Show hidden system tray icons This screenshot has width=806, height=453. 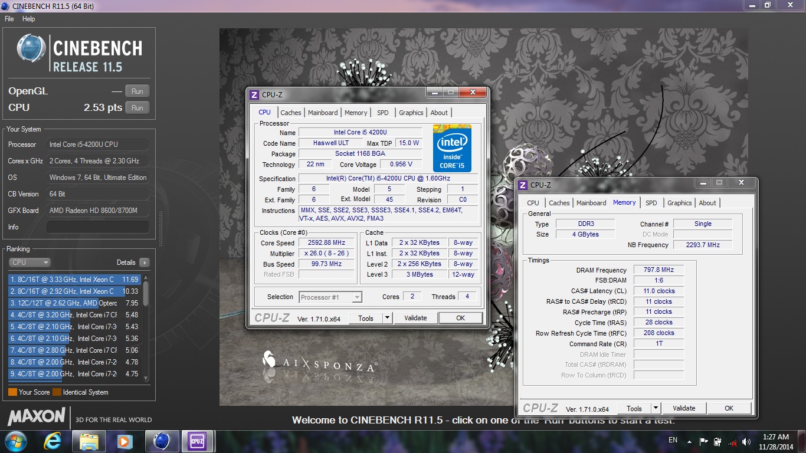(689, 441)
